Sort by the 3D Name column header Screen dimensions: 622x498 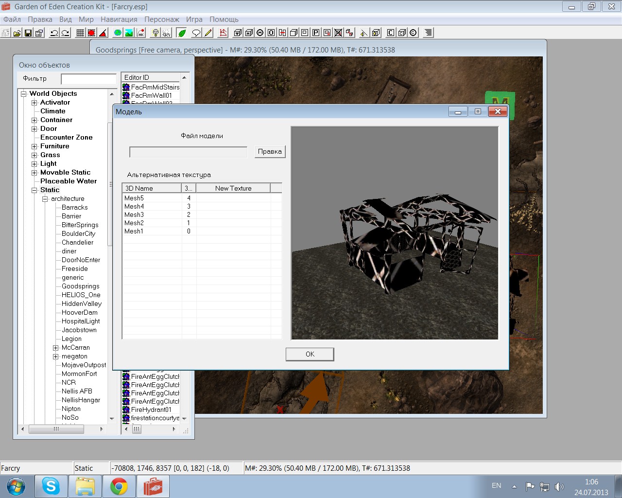click(x=152, y=188)
